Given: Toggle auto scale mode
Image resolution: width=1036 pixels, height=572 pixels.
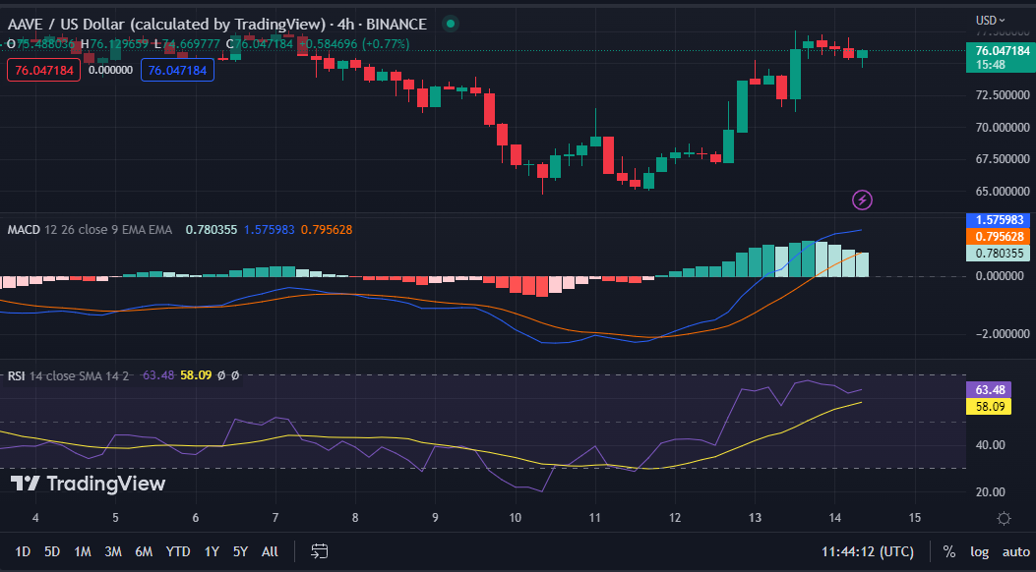Looking at the screenshot, I should [1015, 551].
